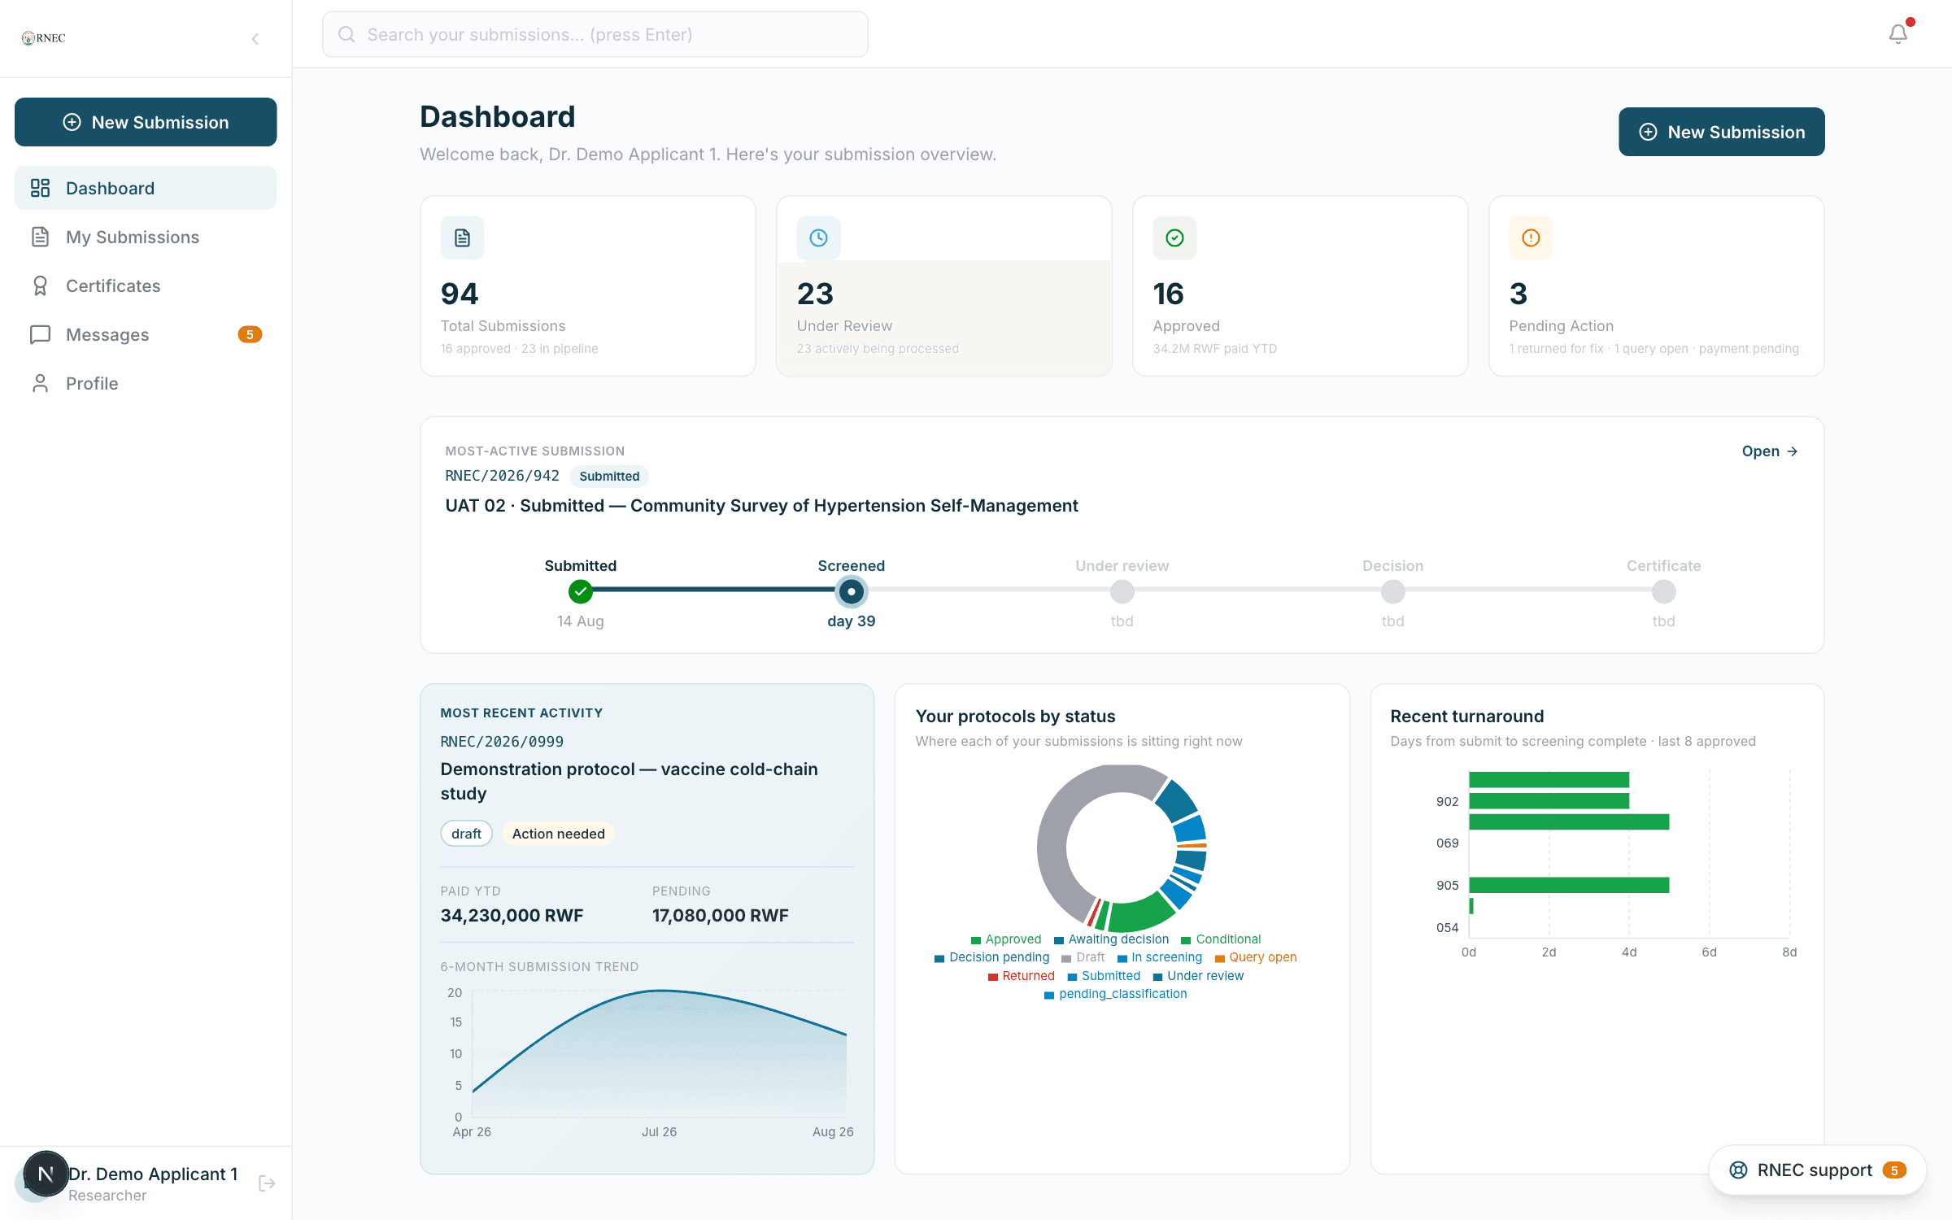Click the draft status pill
Viewport: 1952px width, 1220px height.
click(x=466, y=834)
